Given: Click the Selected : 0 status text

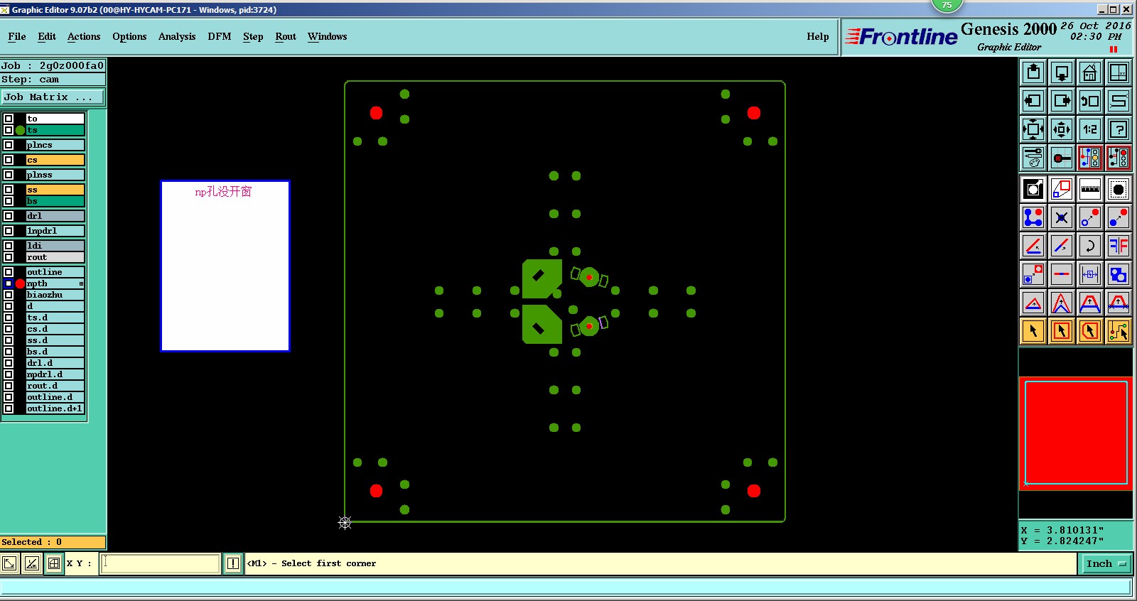Looking at the screenshot, I should pos(32,542).
